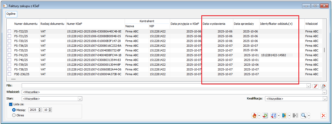Open the dropdown arrow beside the blue puzzle icon
This screenshot has height=124, width=332.
click(x=289, y=116)
